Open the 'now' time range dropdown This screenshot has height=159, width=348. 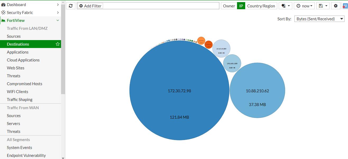(304, 6)
